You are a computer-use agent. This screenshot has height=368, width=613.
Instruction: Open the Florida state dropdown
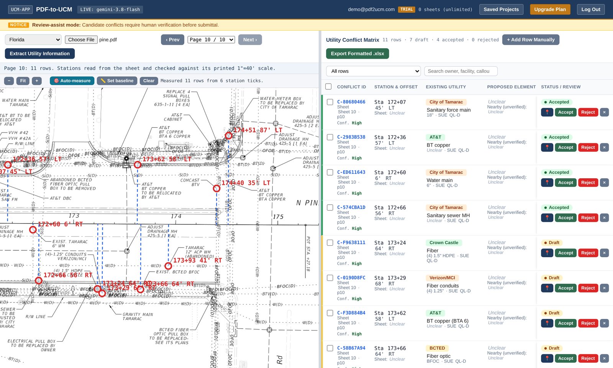[x=33, y=39]
